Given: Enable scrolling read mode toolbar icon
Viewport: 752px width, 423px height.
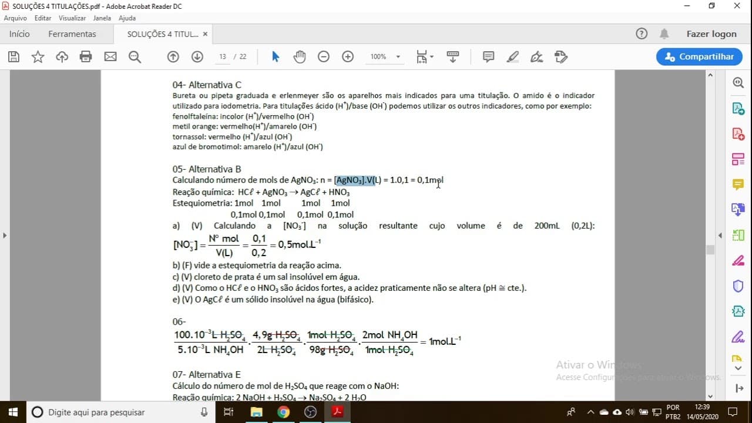Looking at the screenshot, I should point(452,57).
